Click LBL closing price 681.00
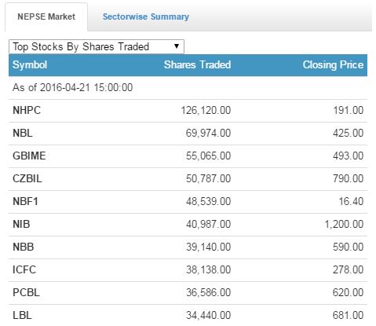 [349, 315]
